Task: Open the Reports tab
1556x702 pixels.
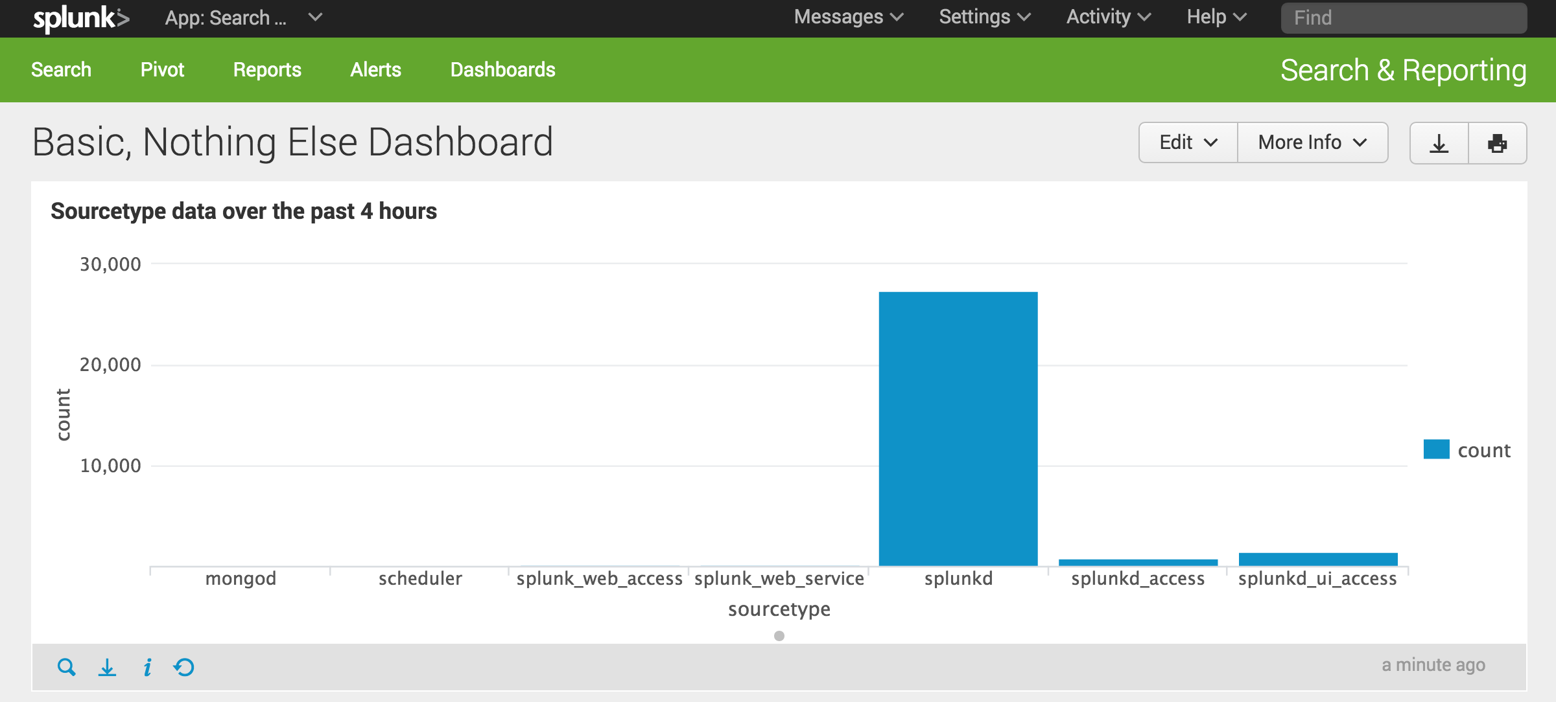Action: [267, 69]
